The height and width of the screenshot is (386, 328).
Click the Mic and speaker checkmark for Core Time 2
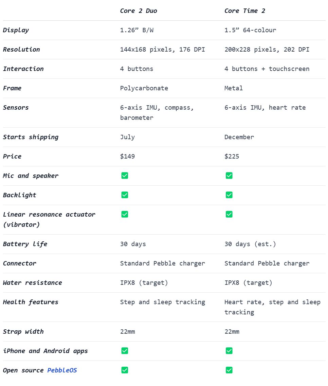point(229,176)
